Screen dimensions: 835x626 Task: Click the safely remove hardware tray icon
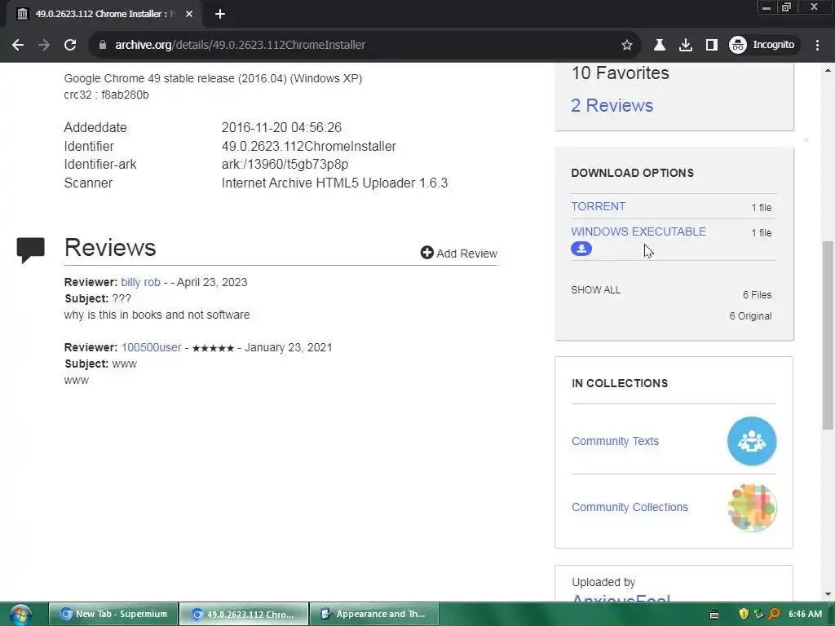tap(759, 614)
